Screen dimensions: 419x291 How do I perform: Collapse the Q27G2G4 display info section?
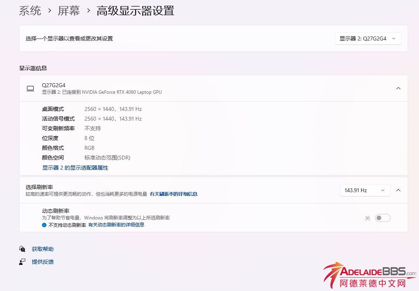pos(398,88)
